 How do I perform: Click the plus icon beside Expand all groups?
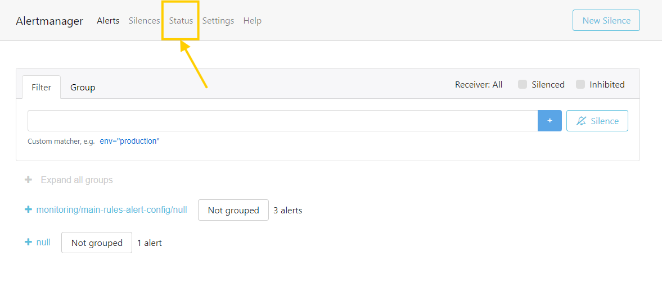coord(28,180)
